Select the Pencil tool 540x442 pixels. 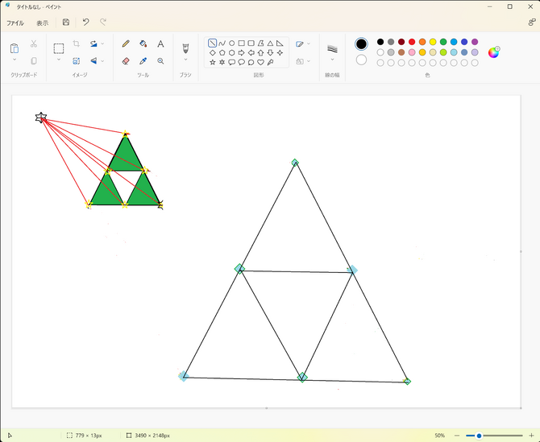tap(126, 43)
